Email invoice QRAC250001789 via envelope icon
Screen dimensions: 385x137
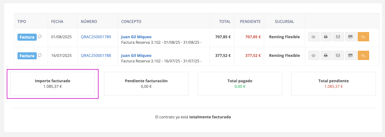click(338, 37)
